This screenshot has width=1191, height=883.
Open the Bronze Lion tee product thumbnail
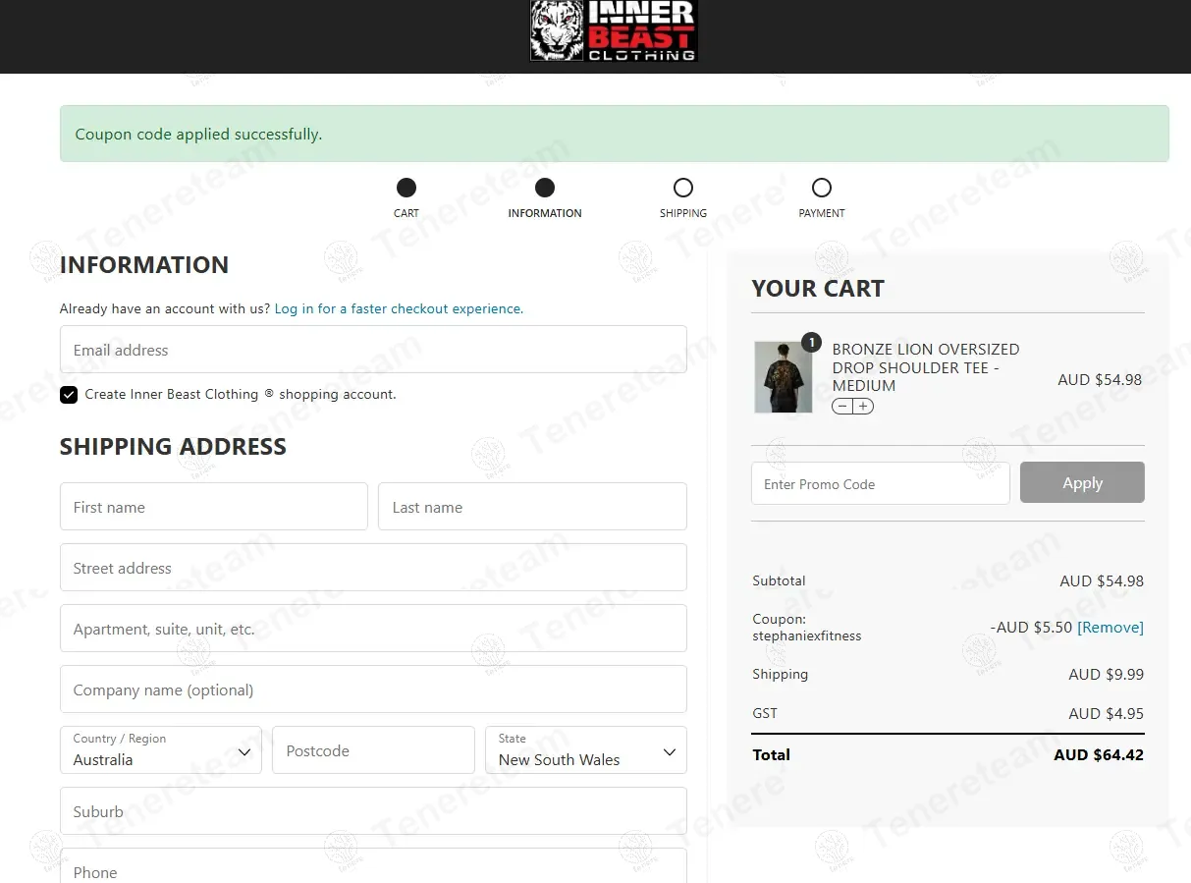point(783,377)
